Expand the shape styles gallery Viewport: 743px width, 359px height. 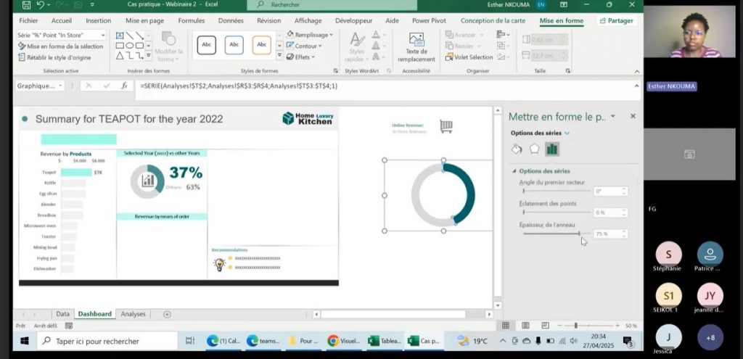pyautogui.click(x=279, y=55)
